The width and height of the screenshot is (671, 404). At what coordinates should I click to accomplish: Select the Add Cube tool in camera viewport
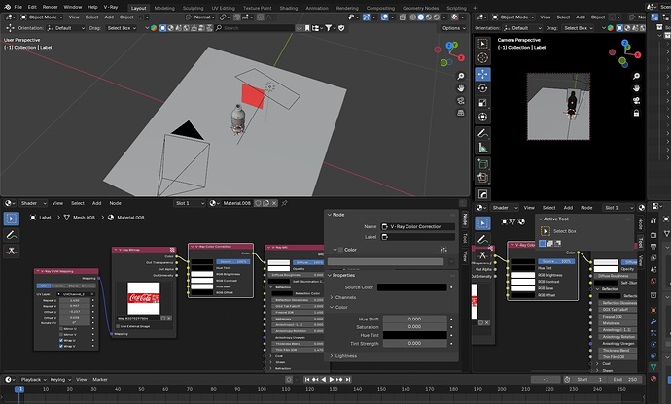pos(482,164)
